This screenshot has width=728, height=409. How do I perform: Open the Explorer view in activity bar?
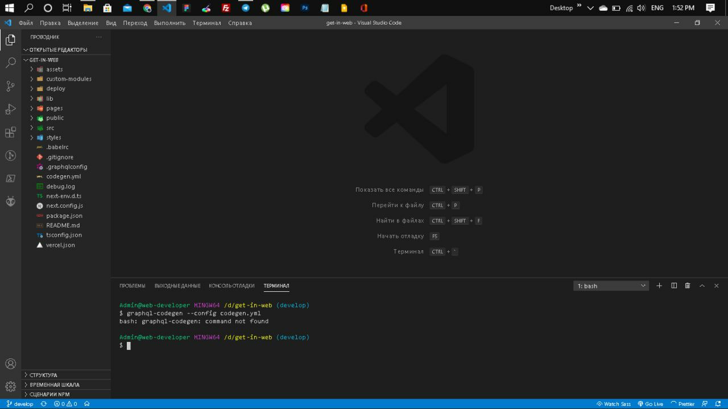point(10,40)
